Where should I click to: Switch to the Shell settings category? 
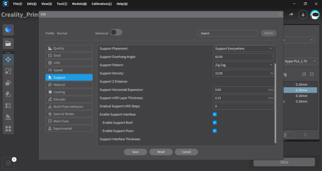[x=69, y=56]
